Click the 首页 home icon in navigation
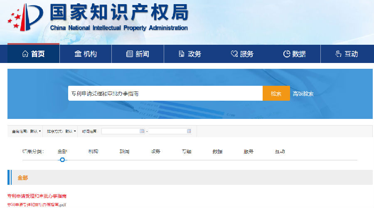The width and height of the screenshot is (374, 208). click(x=25, y=54)
